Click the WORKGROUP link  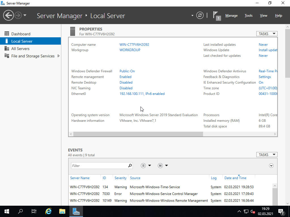pos(130,50)
